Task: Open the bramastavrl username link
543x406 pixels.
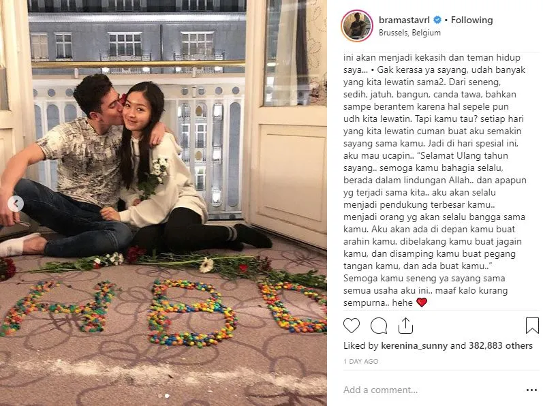Action: tap(404, 20)
